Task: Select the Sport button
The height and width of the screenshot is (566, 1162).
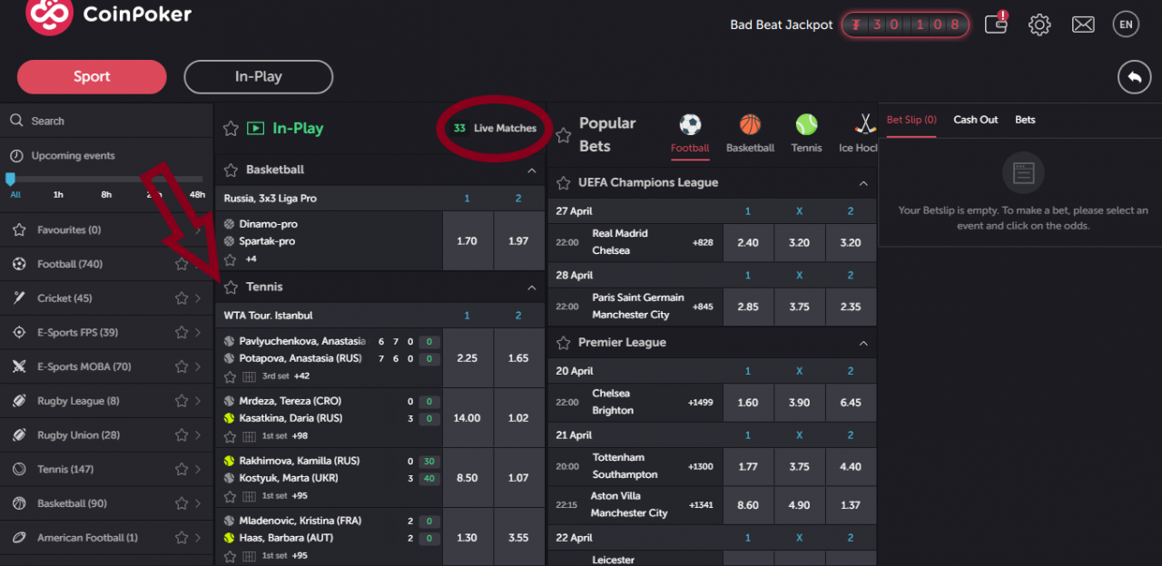Action: tap(92, 77)
